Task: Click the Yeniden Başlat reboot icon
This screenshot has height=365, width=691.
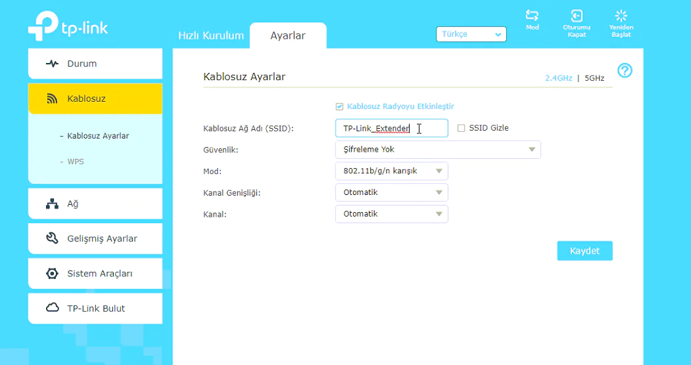Action: (621, 16)
